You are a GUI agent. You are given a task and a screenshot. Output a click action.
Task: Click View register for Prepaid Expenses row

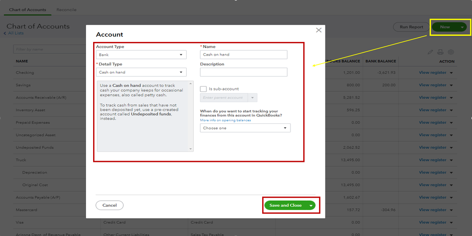pos(433,122)
